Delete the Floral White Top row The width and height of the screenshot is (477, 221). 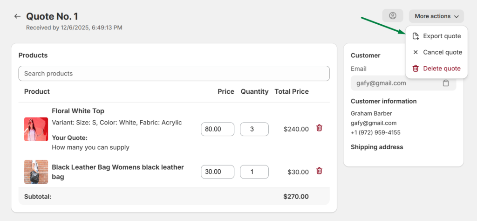(319, 128)
